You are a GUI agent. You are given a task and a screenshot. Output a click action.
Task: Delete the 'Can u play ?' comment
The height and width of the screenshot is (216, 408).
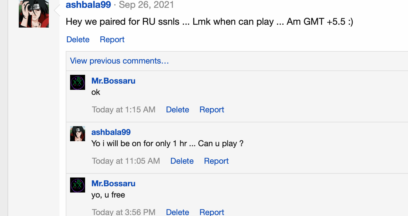click(182, 161)
